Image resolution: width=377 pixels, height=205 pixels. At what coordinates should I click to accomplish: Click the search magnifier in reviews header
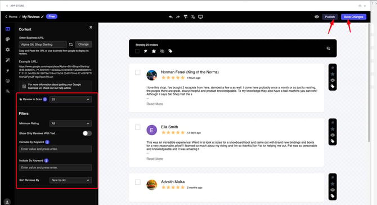tap(328, 48)
